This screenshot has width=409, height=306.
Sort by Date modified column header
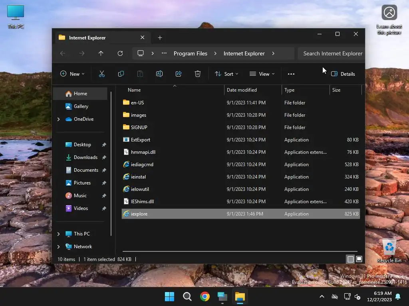(x=242, y=90)
